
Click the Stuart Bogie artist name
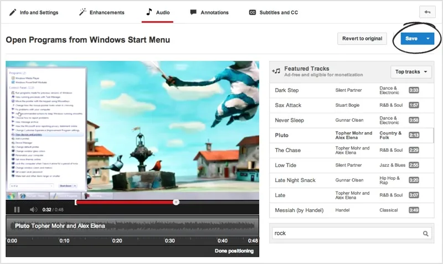pos(347,105)
